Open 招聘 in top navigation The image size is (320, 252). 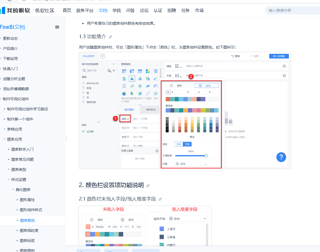(x=172, y=11)
